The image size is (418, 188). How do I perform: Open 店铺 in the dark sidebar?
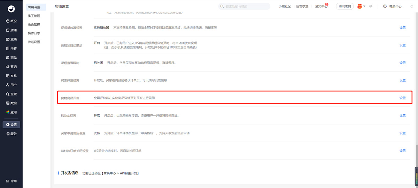click(11, 30)
